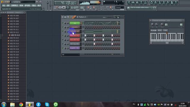Open the project info icon
This screenshot has width=190, height=107.
click(x=172, y=2)
